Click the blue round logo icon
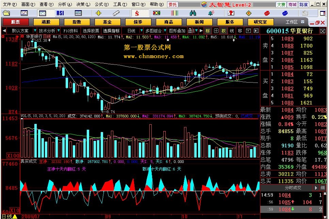Image resolution: width=329 pixels, height=219 pixels. click(x=285, y=13)
